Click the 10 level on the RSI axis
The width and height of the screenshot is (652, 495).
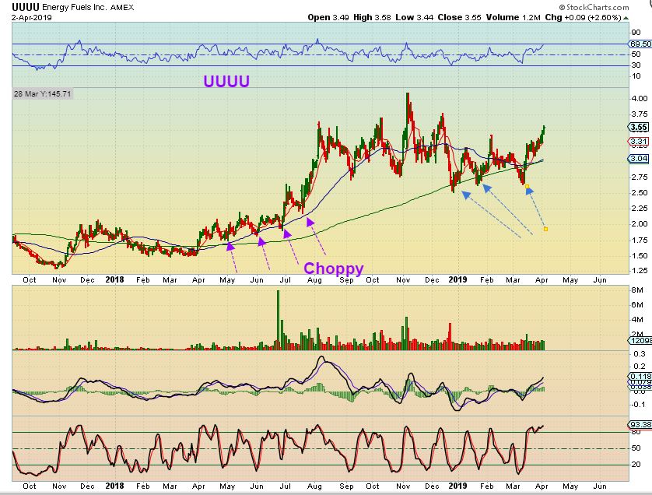coord(636,76)
